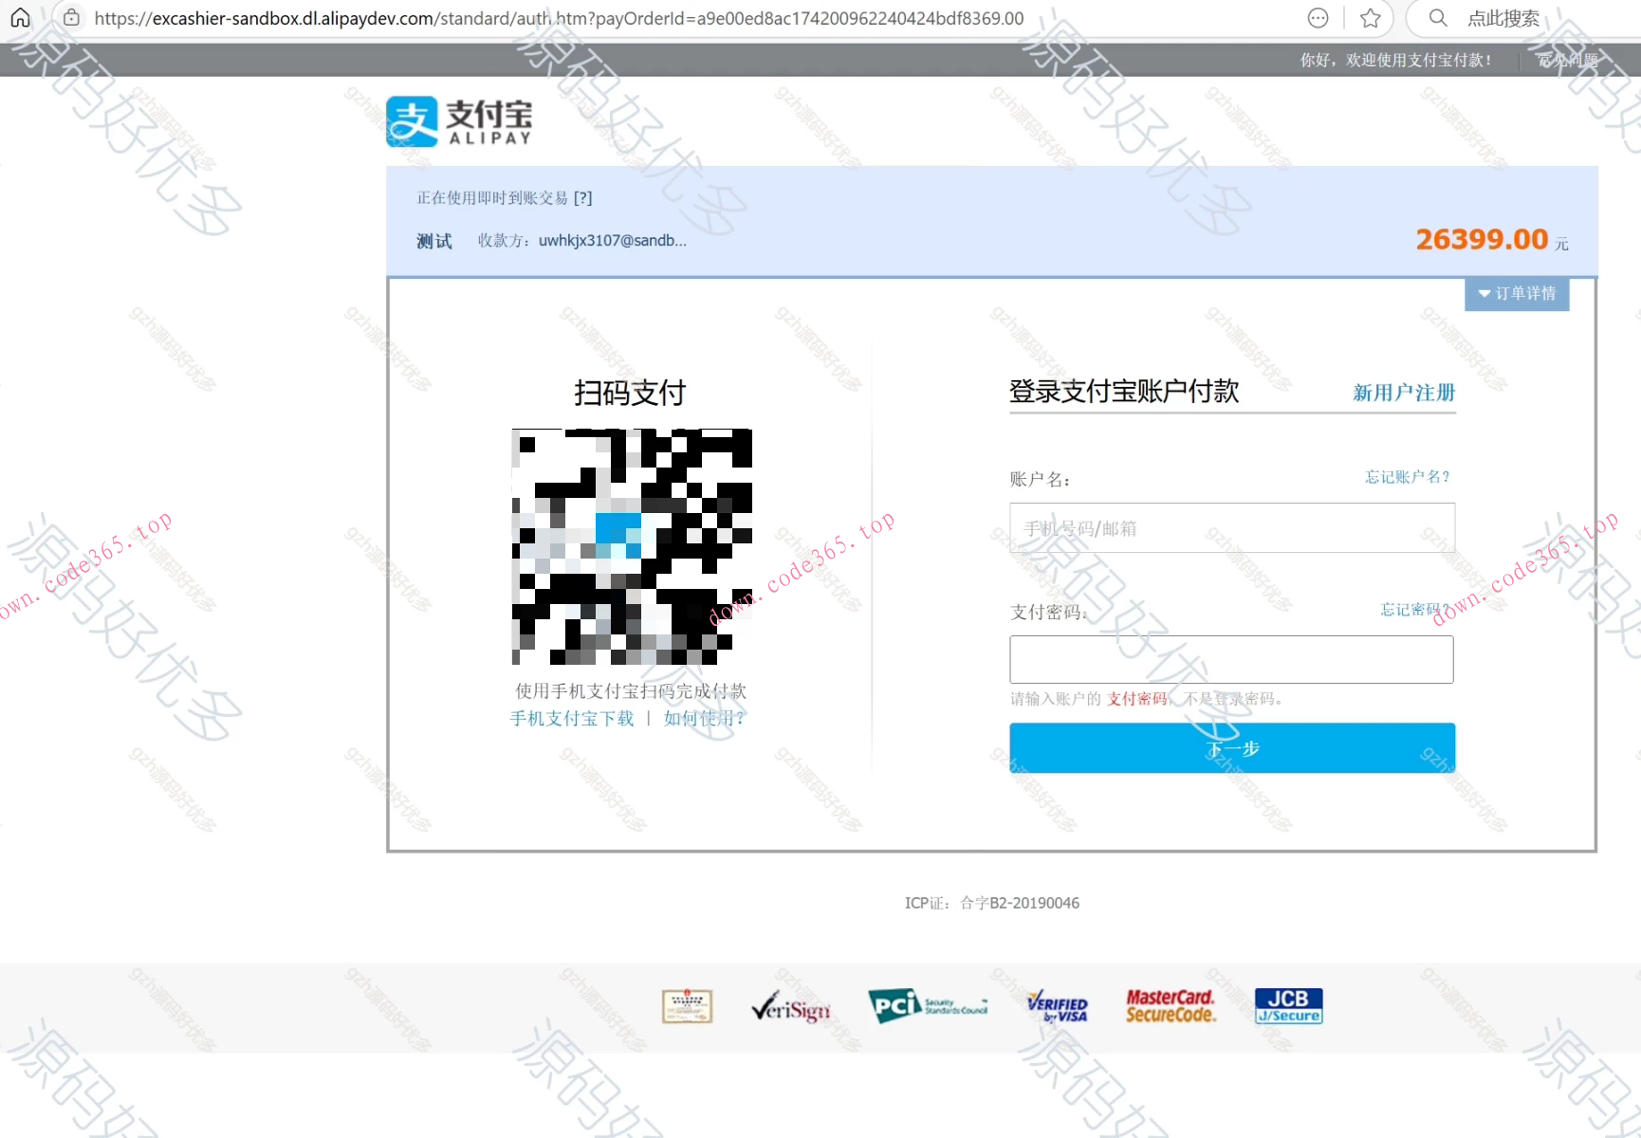Image resolution: width=1641 pixels, height=1138 pixels.
Task: Click the 下一步 next step button
Action: [1231, 747]
